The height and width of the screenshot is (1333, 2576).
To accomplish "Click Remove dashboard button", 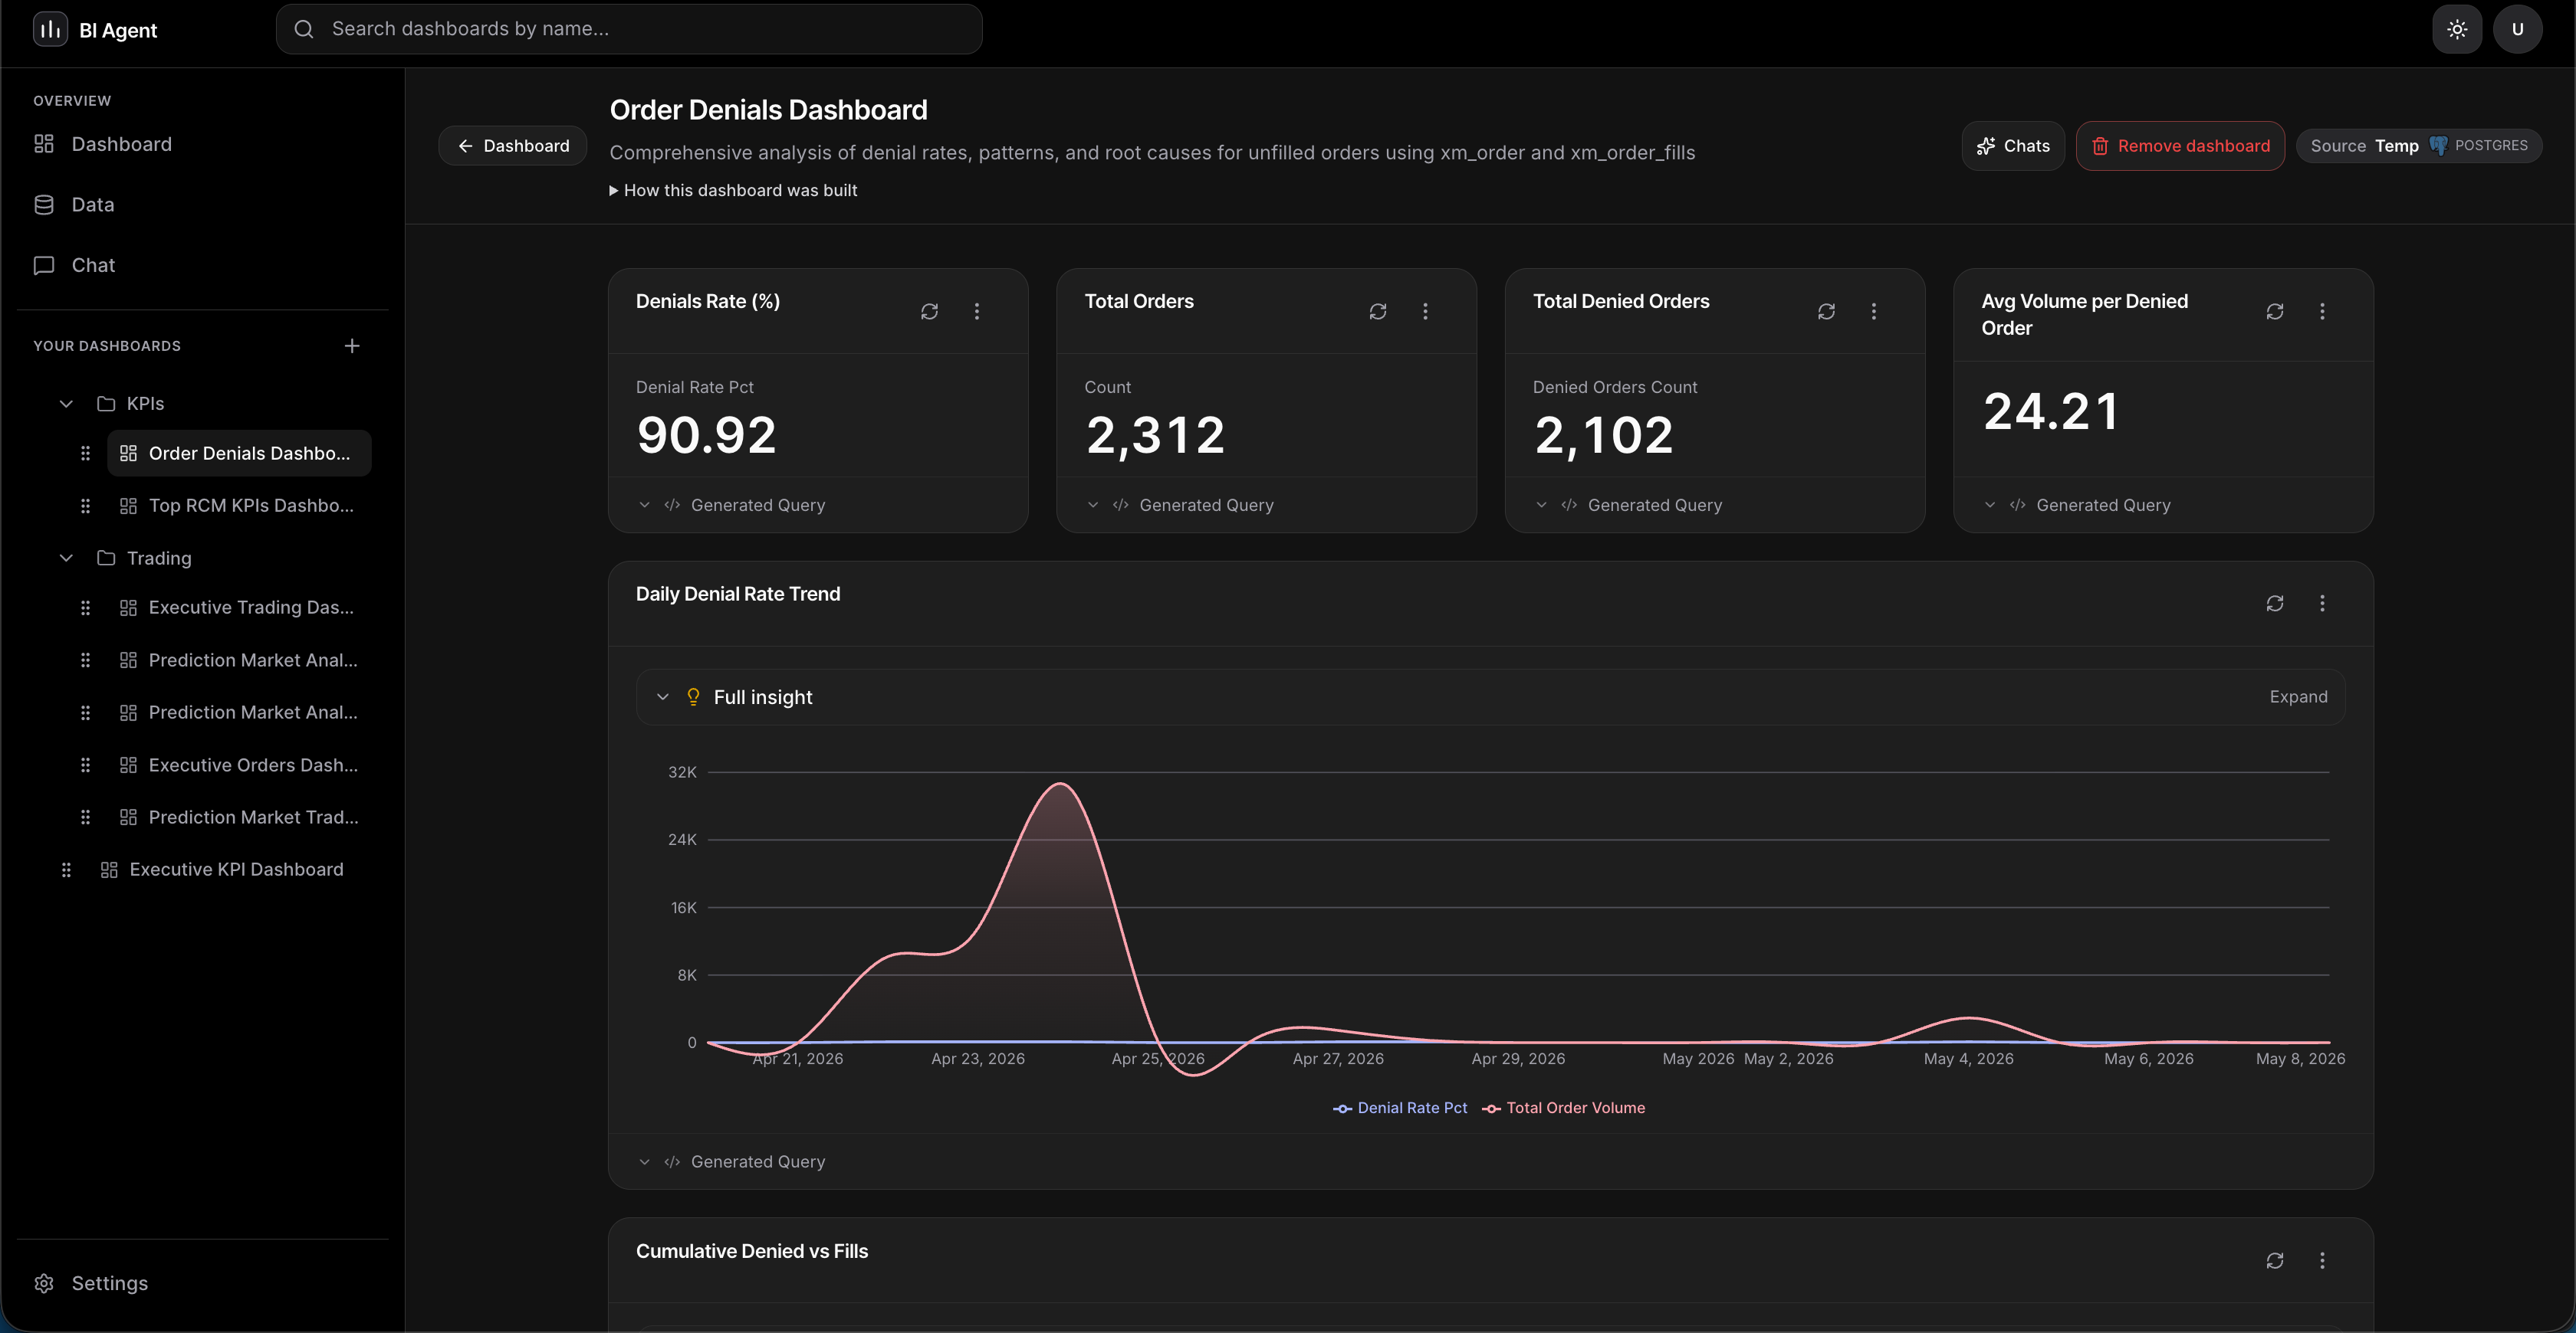I will point(2180,146).
